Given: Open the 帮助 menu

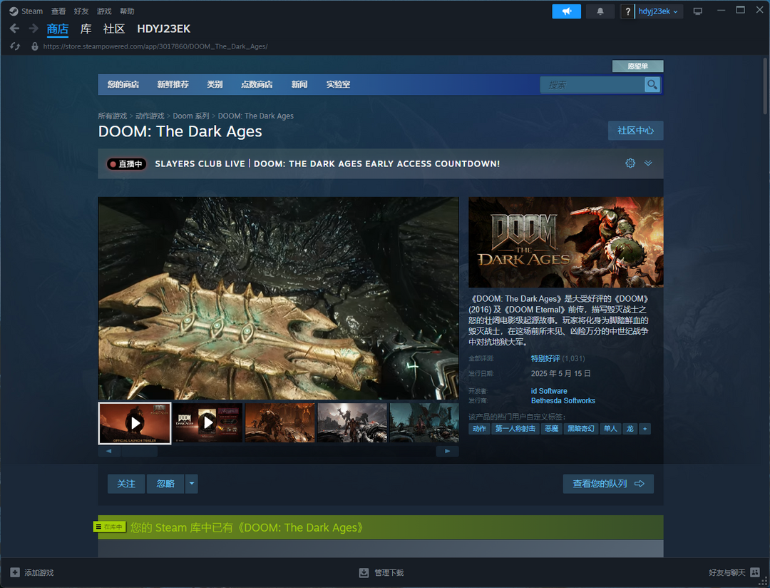Looking at the screenshot, I should tap(127, 11).
